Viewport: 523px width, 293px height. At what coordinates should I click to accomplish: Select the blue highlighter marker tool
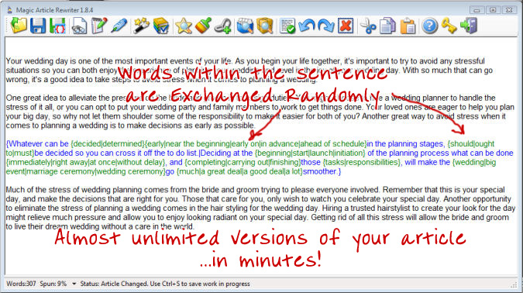point(119,26)
